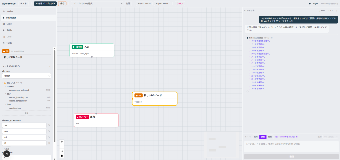Edit the json extension field
This screenshot has width=340, height=160.
24,131
